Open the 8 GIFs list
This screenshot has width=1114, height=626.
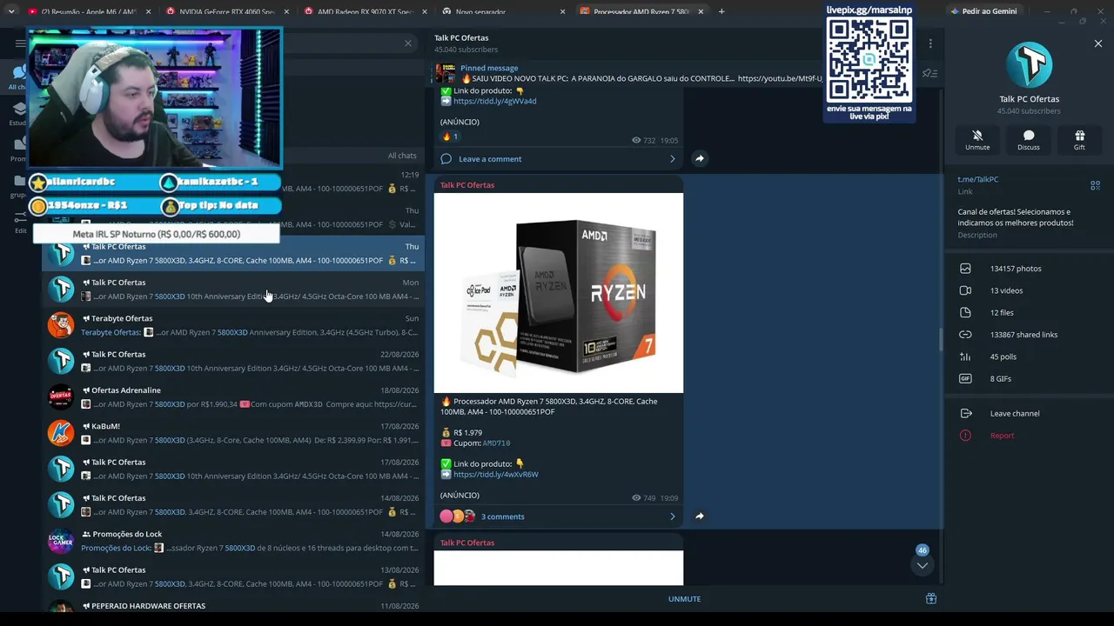click(x=1028, y=379)
